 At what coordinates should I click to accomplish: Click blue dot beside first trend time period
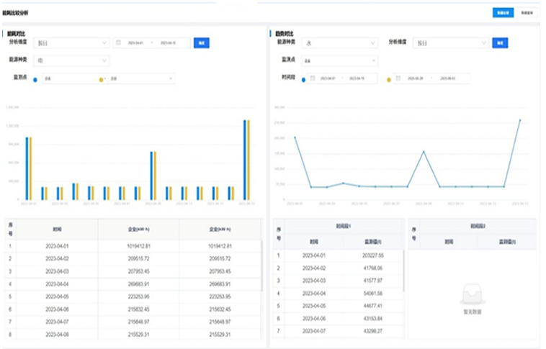(305, 78)
